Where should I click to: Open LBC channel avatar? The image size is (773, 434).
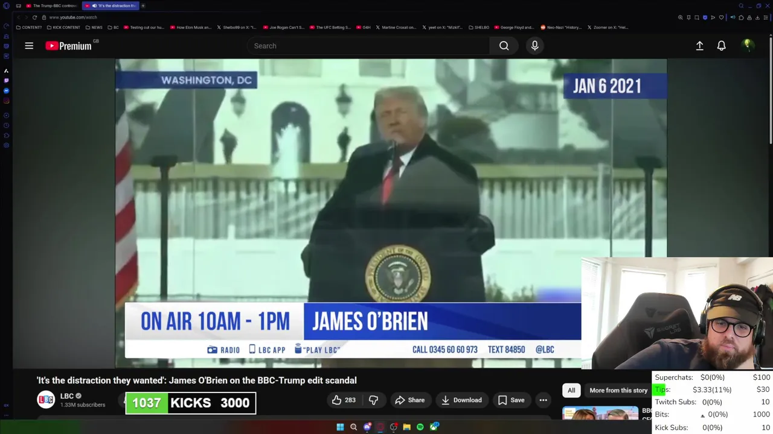point(46,400)
